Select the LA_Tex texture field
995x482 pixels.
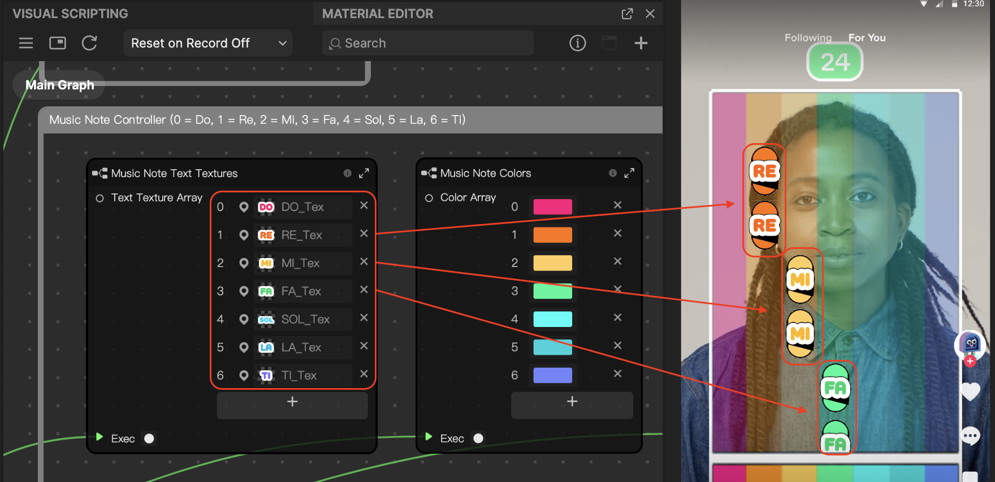[x=302, y=347]
